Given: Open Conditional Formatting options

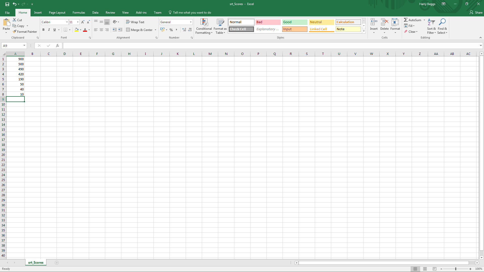Looking at the screenshot, I should click(x=204, y=26).
